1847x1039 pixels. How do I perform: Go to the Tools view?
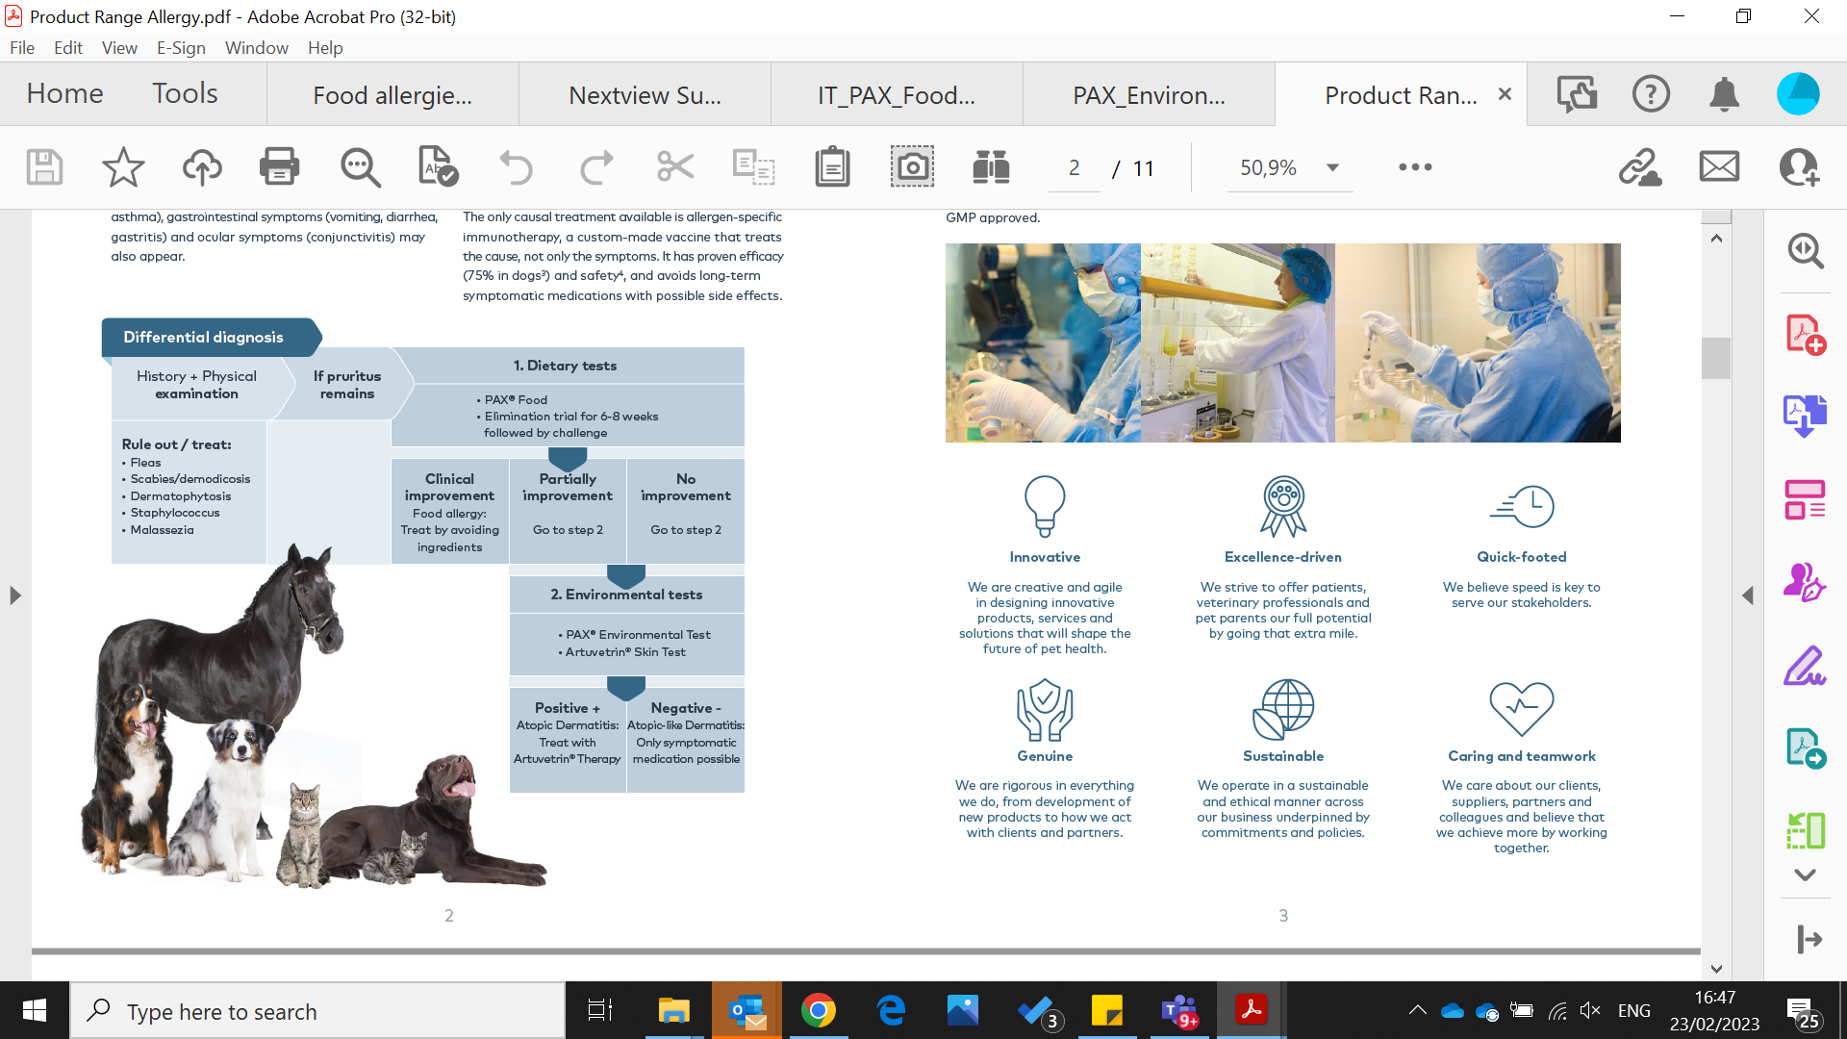pyautogui.click(x=185, y=93)
